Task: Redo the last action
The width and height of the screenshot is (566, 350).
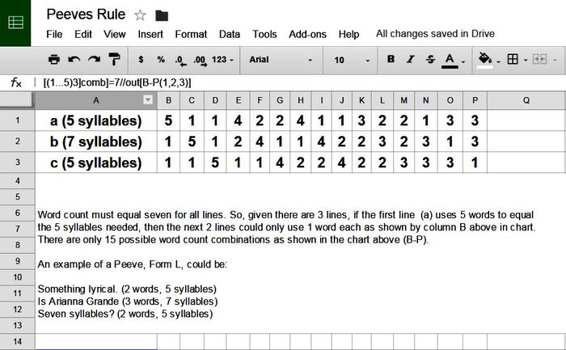Action: click(94, 60)
